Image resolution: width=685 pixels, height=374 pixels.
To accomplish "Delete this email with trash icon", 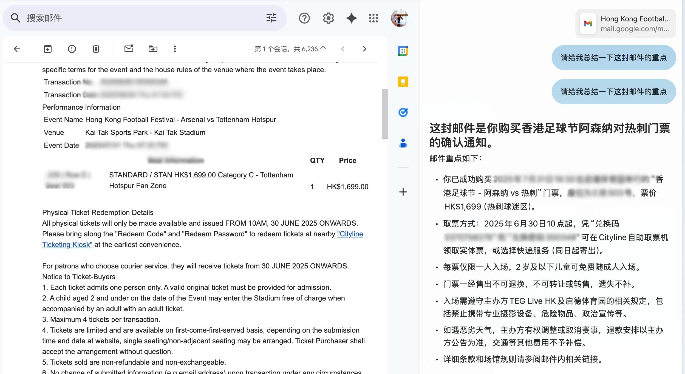I will [x=96, y=49].
